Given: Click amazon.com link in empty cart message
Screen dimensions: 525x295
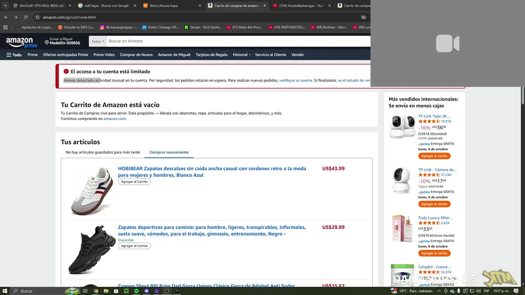Looking at the screenshot, I should (x=114, y=118).
